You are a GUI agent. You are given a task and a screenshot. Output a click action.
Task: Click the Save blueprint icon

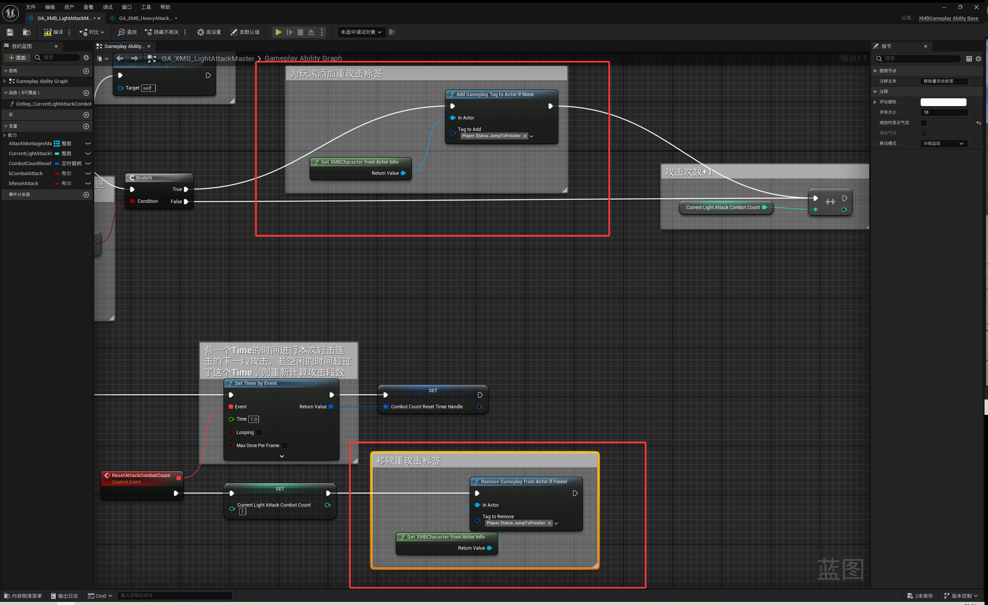[10, 32]
